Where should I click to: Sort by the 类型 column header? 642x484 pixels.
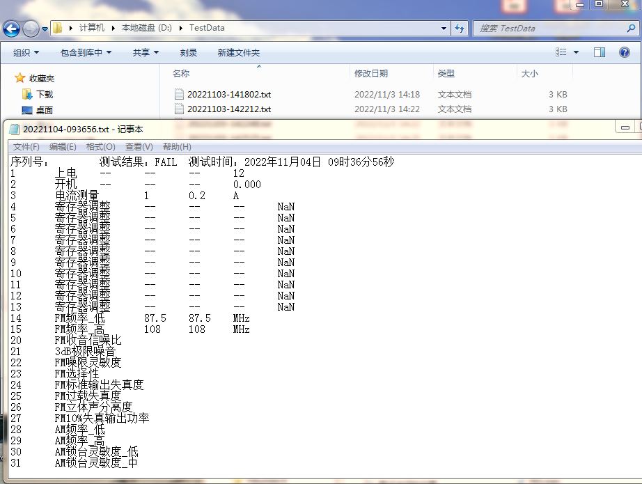(446, 73)
